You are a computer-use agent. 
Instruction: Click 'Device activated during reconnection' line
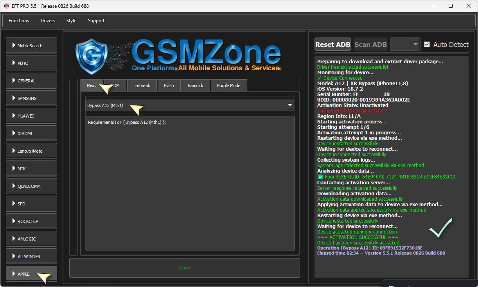click(357, 232)
